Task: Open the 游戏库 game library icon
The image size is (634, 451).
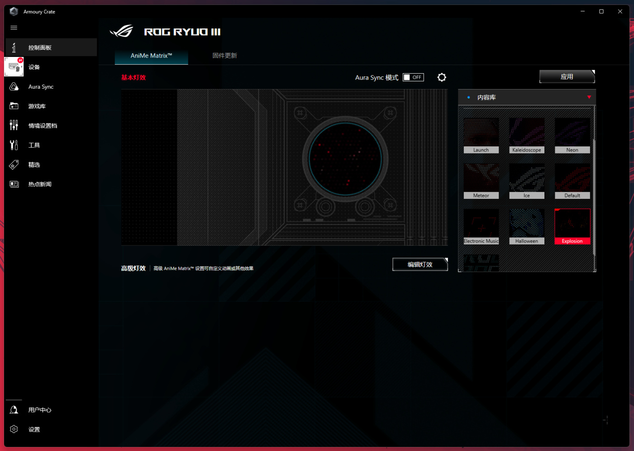Action: (x=14, y=106)
